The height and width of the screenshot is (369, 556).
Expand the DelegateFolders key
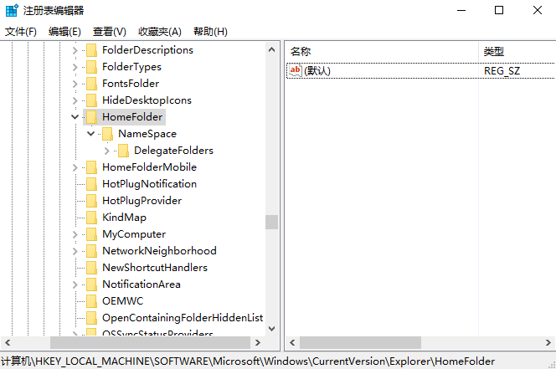(106, 151)
